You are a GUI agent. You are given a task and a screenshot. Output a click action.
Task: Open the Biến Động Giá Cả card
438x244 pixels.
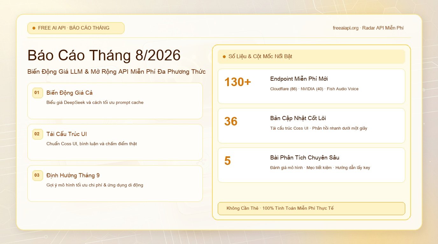[115, 101]
